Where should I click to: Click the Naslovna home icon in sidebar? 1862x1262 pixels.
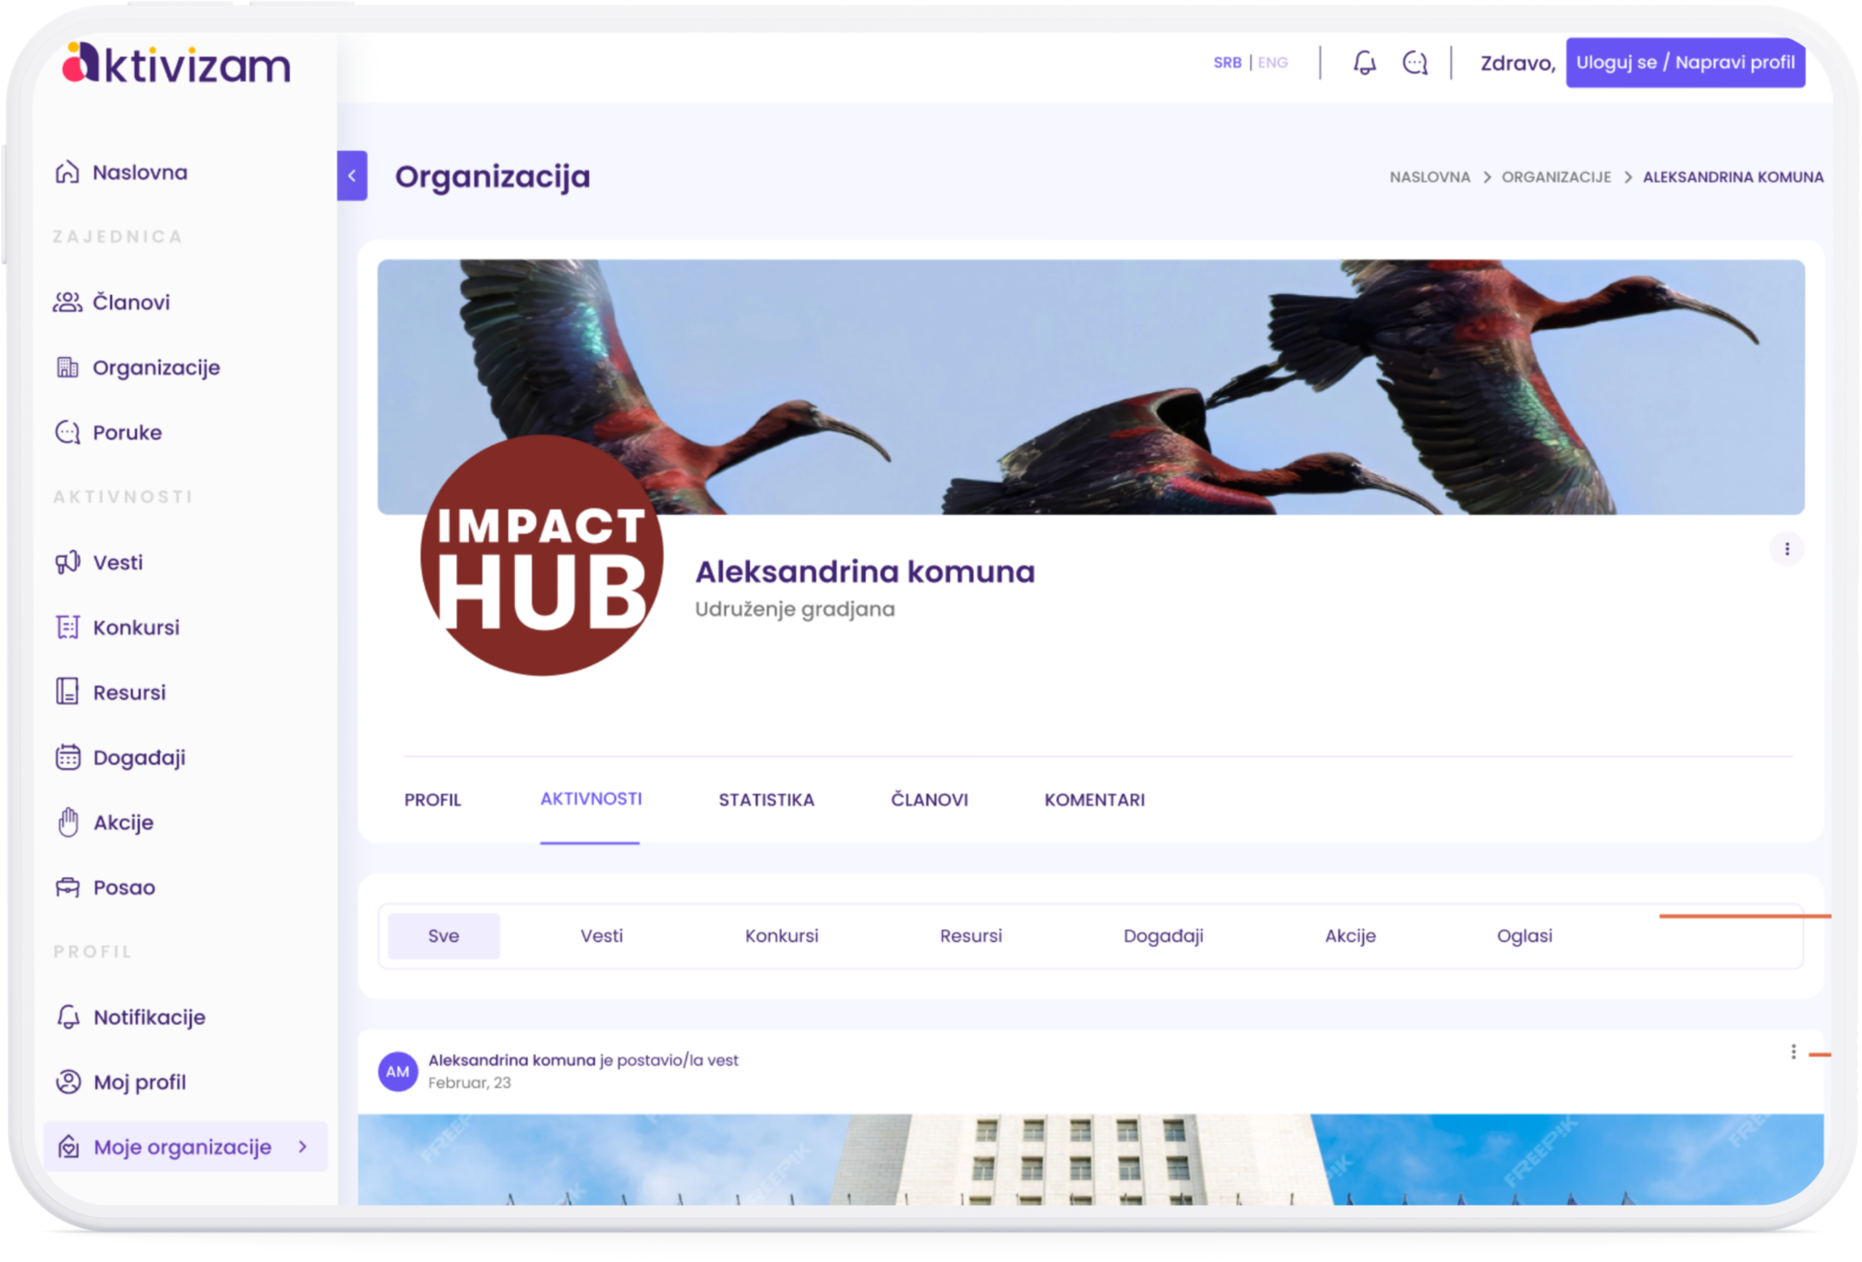pyautogui.click(x=68, y=172)
